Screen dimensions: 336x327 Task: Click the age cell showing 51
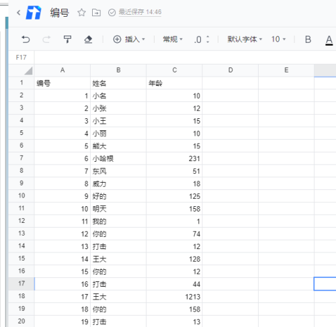point(174,171)
